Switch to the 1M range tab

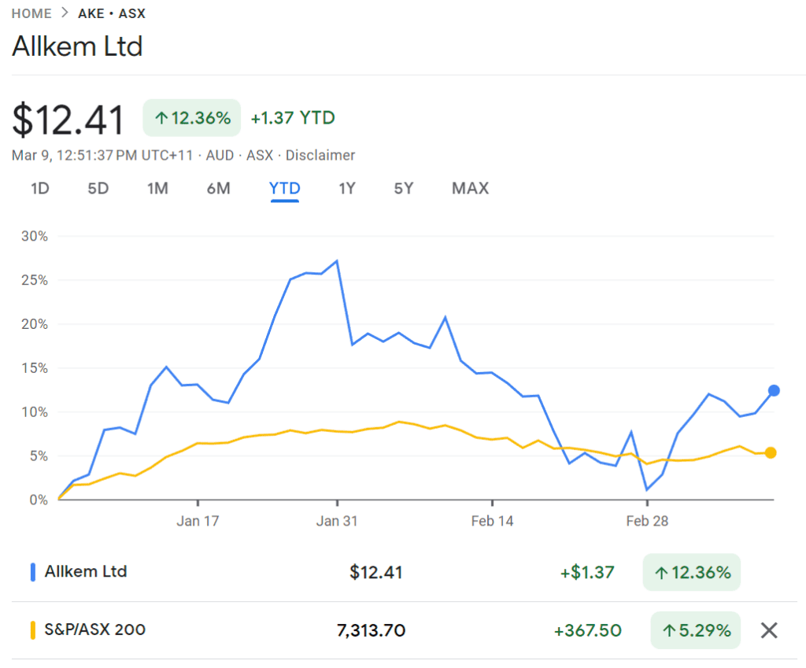tap(157, 189)
